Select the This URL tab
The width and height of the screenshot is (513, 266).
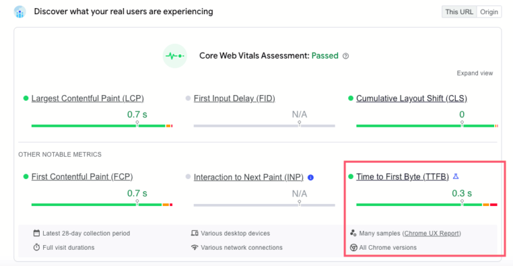(x=459, y=11)
